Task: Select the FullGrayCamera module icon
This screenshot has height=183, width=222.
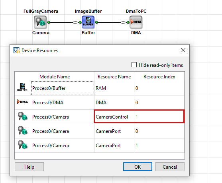Action: point(40,22)
